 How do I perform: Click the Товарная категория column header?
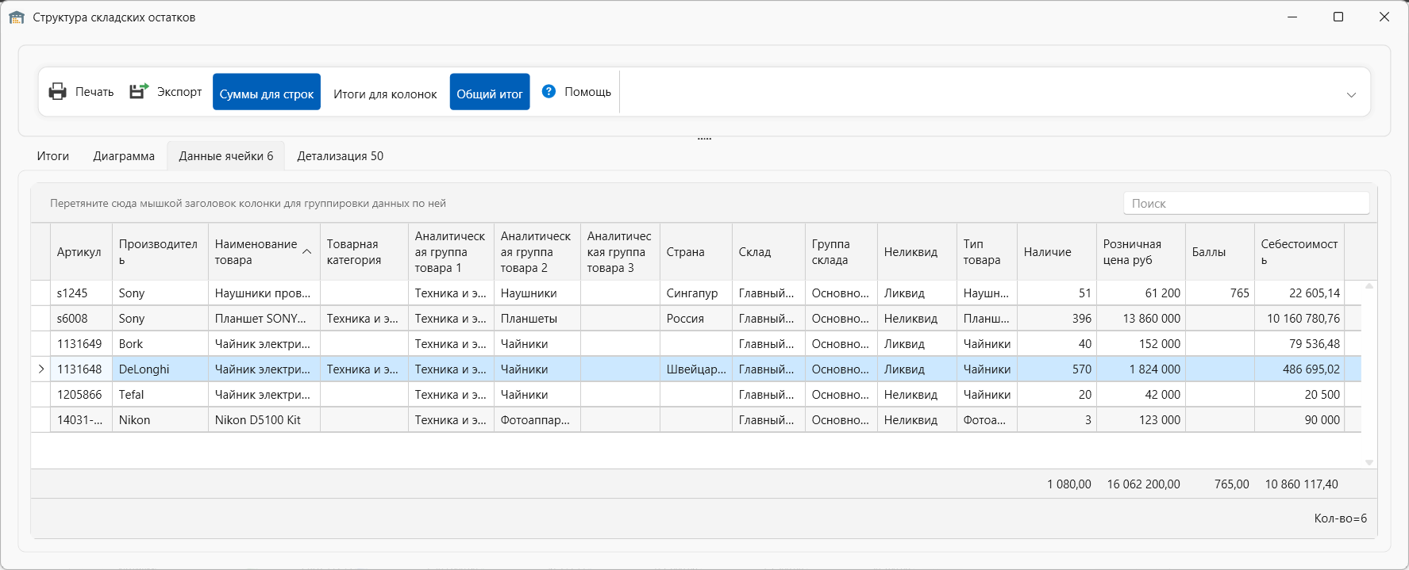364,252
